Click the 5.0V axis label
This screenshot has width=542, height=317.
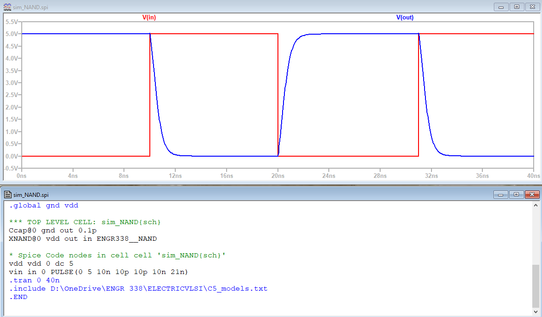12,34
